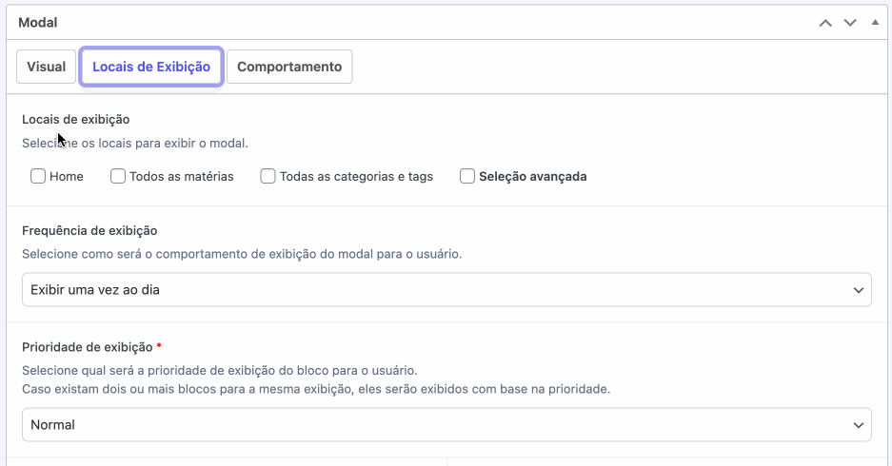Collapse the Modal panel with triangle toggle
Screen dimensions: 892x466
pos(875,22)
